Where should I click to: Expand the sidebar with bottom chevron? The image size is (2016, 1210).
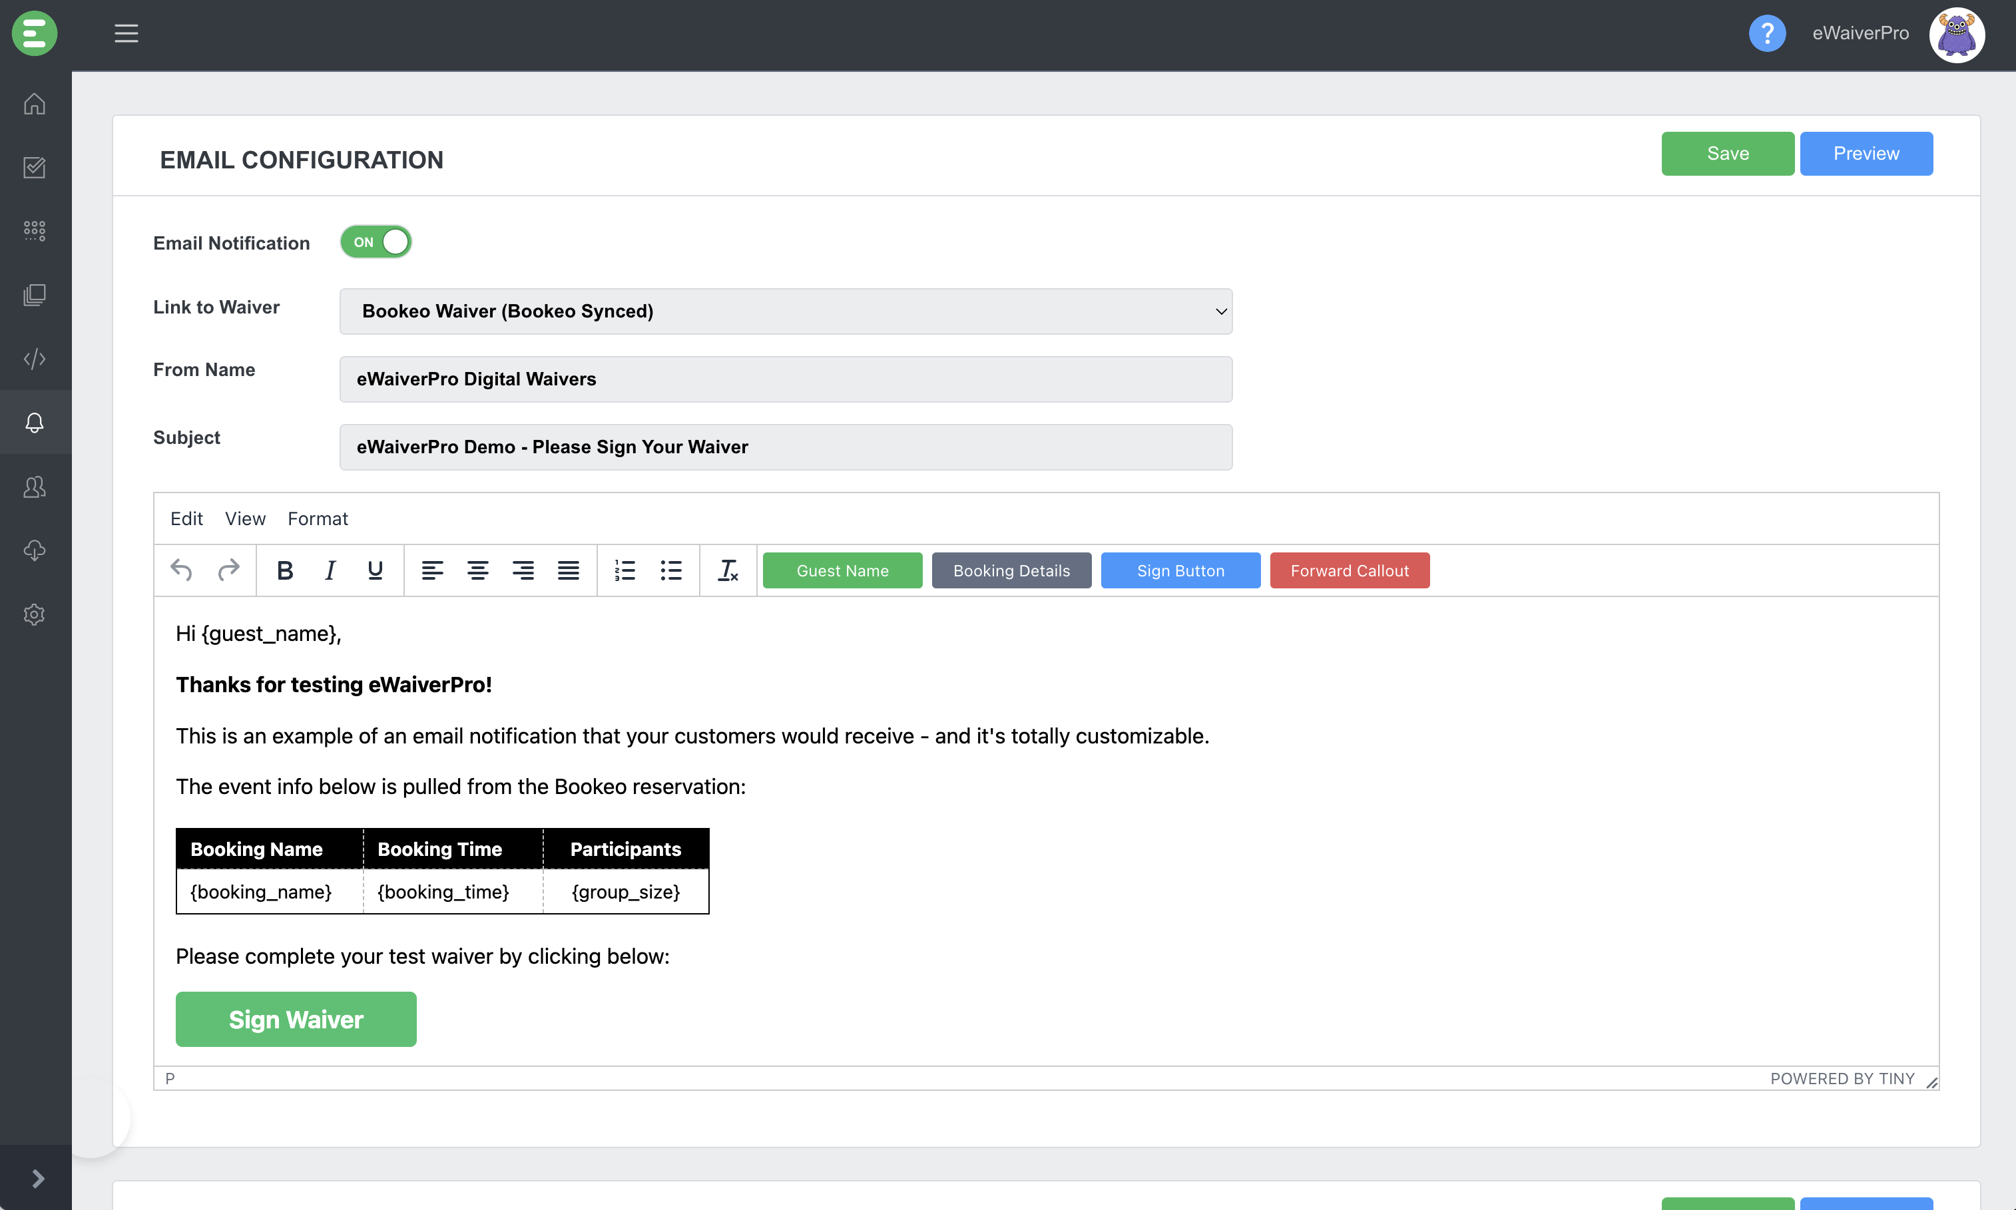pyautogui.click(x=37, y=1178)
